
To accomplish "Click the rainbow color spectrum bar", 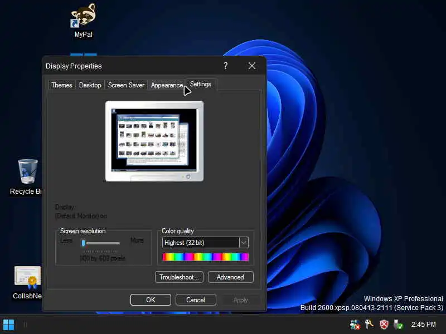I will coord(205,257).
